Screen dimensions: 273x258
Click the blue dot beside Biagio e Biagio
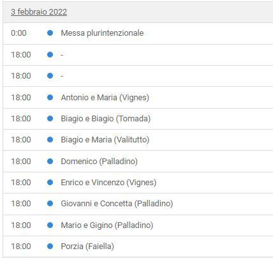pyautogui.click(x=50, y=118)
